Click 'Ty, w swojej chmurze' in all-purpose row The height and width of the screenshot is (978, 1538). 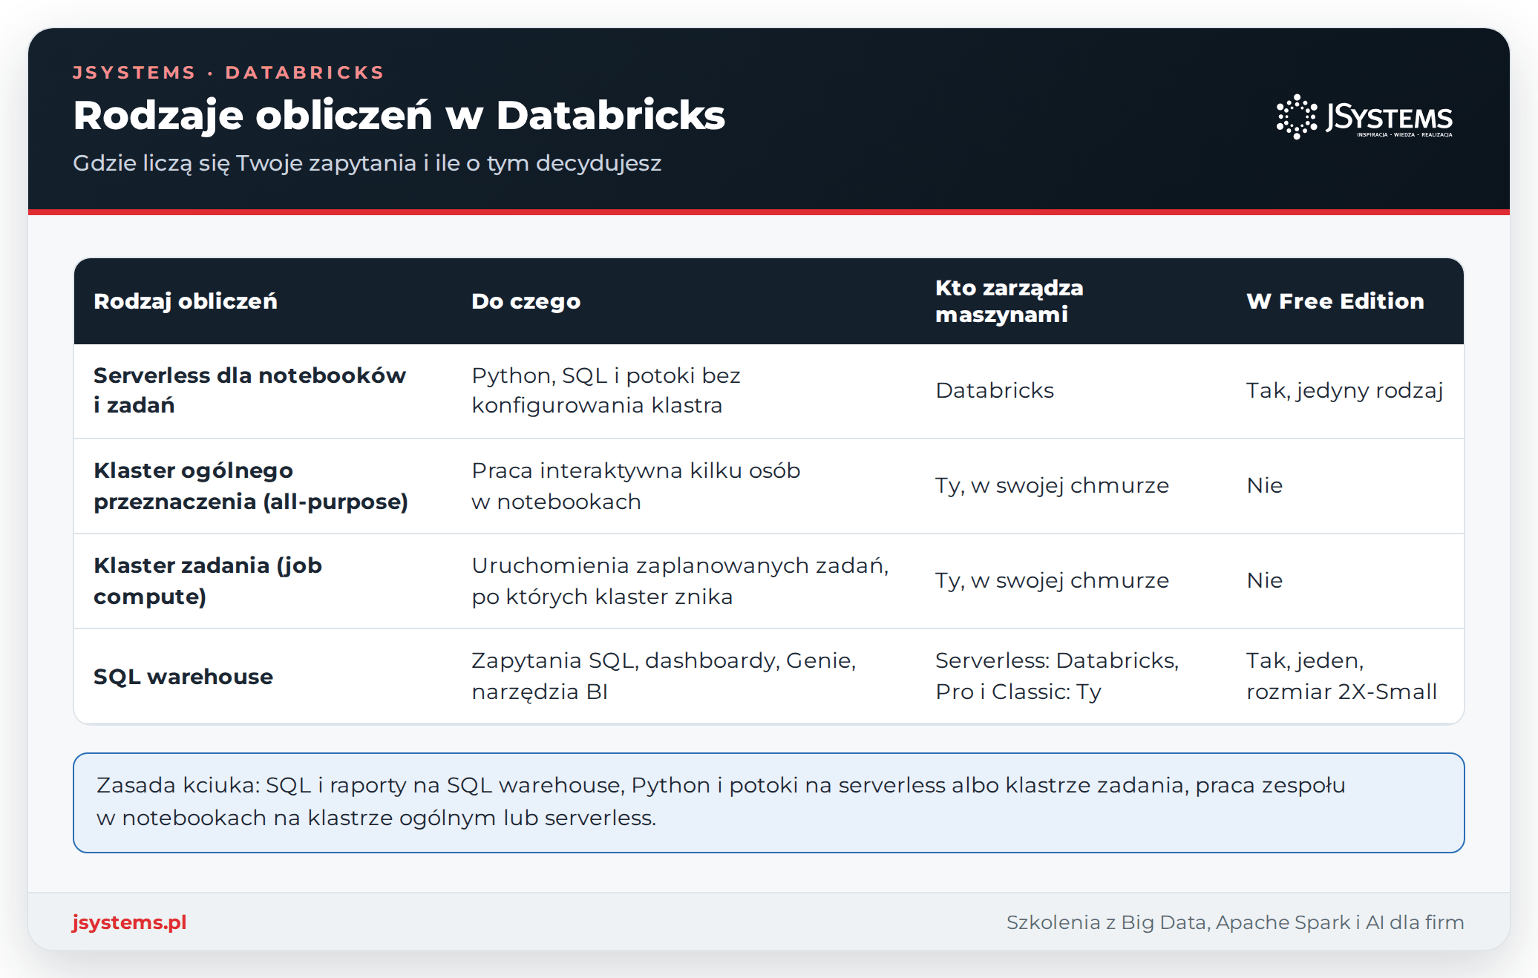(1052, 485)
